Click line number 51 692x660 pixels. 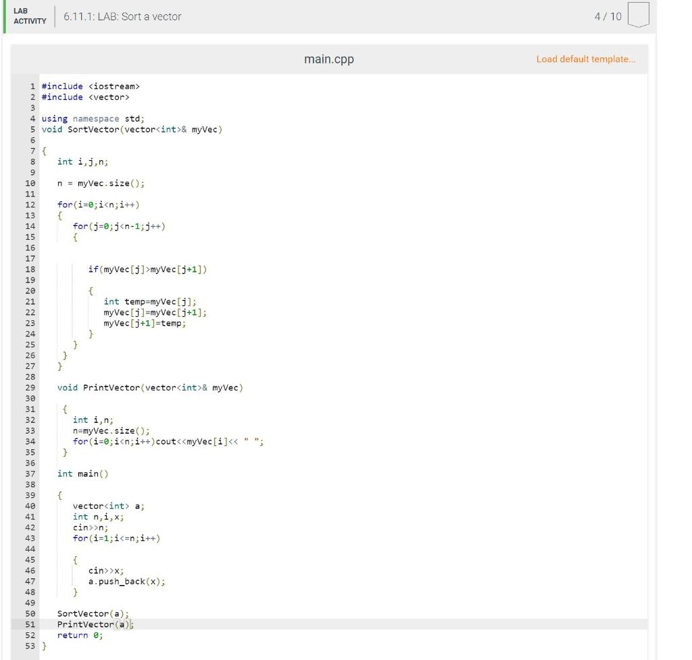30,624
